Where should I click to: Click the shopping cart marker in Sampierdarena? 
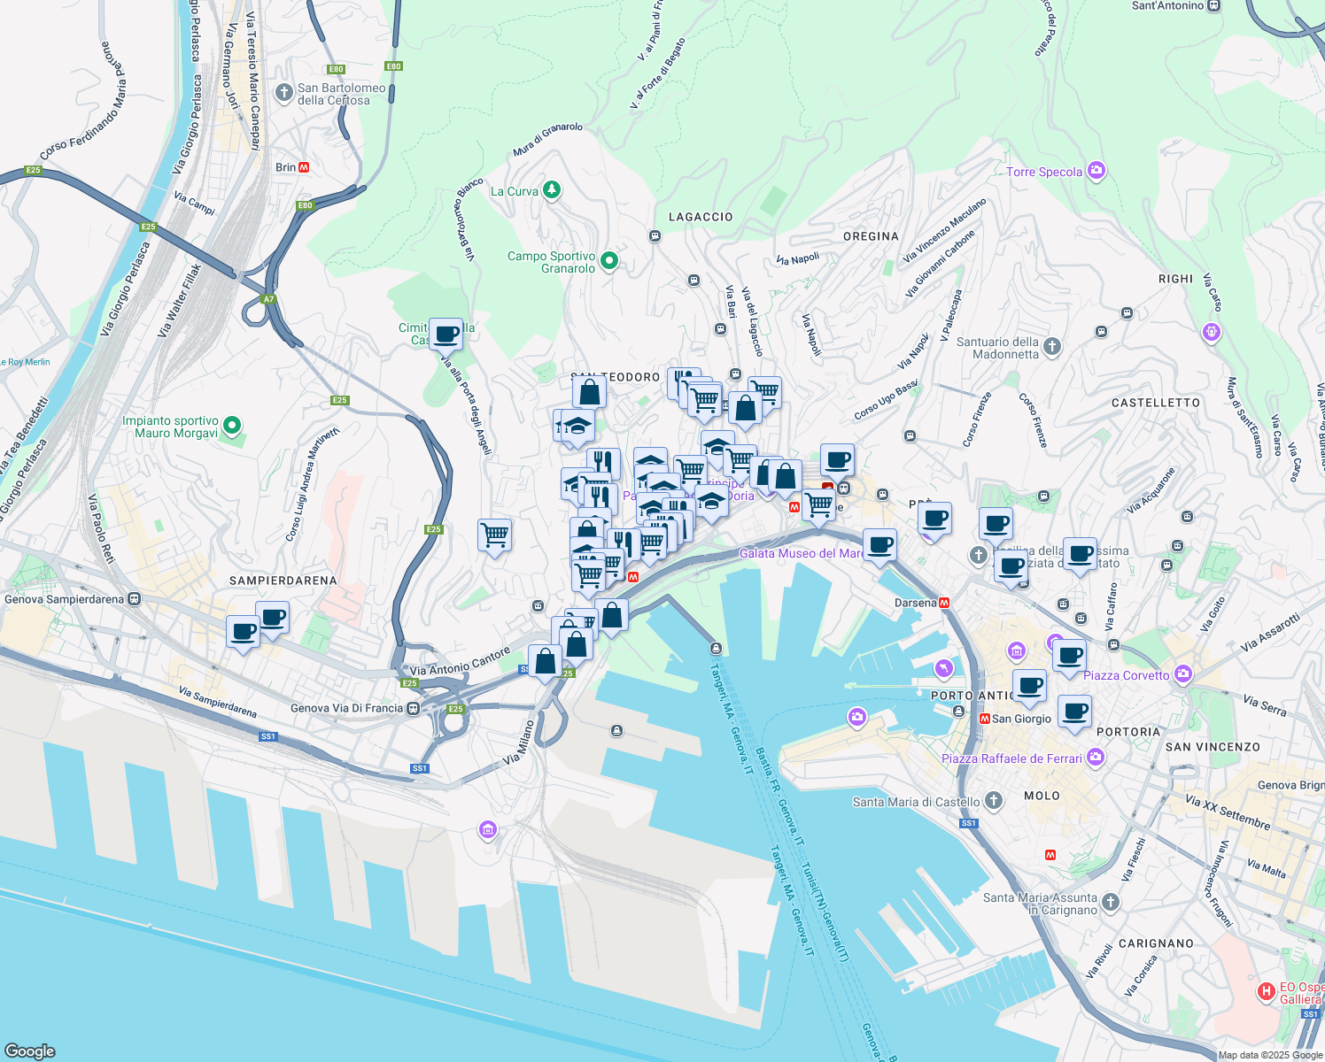(494, 533)
